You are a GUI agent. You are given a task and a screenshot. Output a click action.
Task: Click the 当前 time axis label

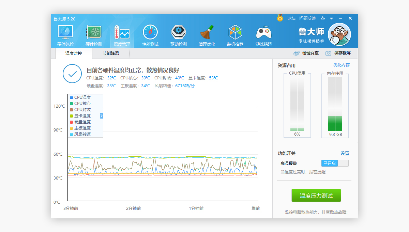point(255,208)
